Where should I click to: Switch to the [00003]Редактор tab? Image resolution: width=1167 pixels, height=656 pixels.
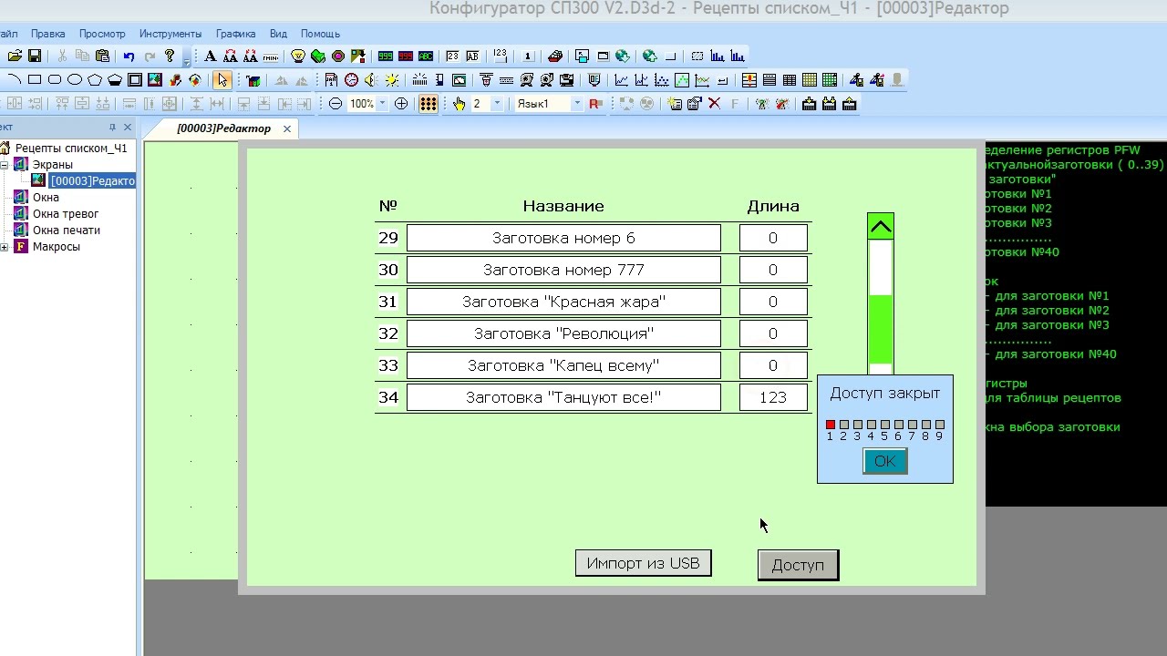coord(223,128)
